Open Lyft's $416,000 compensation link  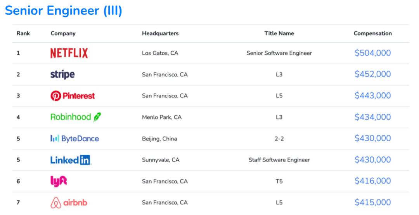pos(372,181)
